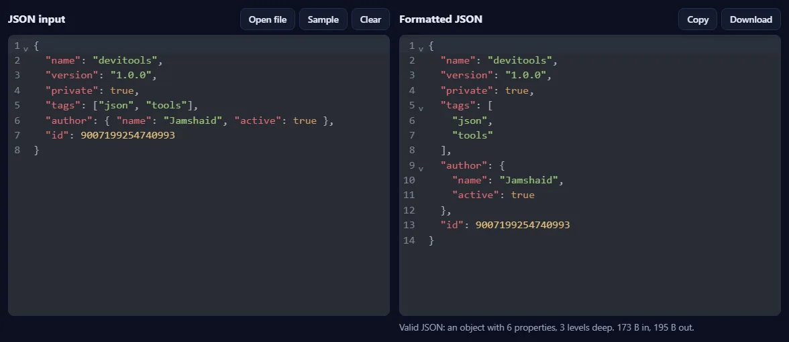The image size is (789, 342).
Task: Click "version" key in JSON input
Action: (71, 76)
